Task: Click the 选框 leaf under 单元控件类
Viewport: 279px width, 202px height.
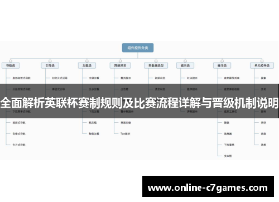Action: (263, 145)
